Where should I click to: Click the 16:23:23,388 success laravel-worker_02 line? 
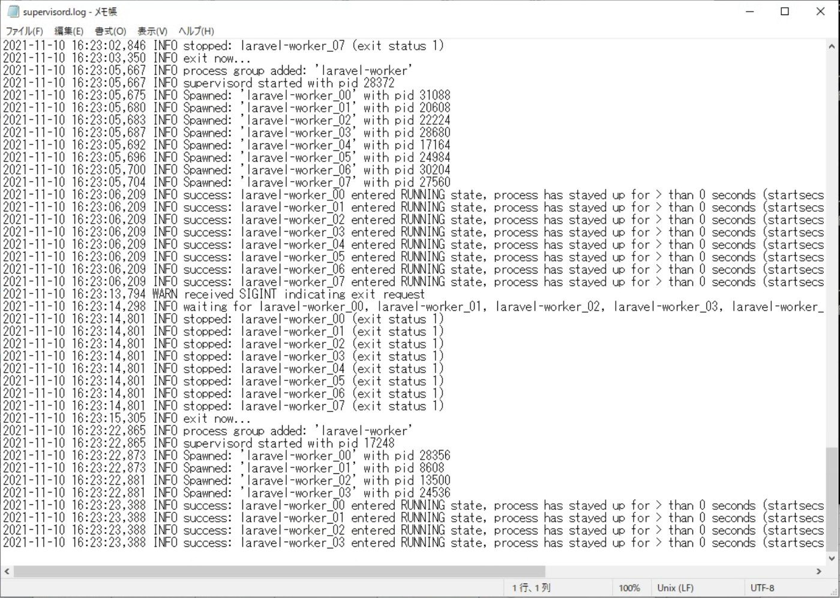tap(413, 530)
